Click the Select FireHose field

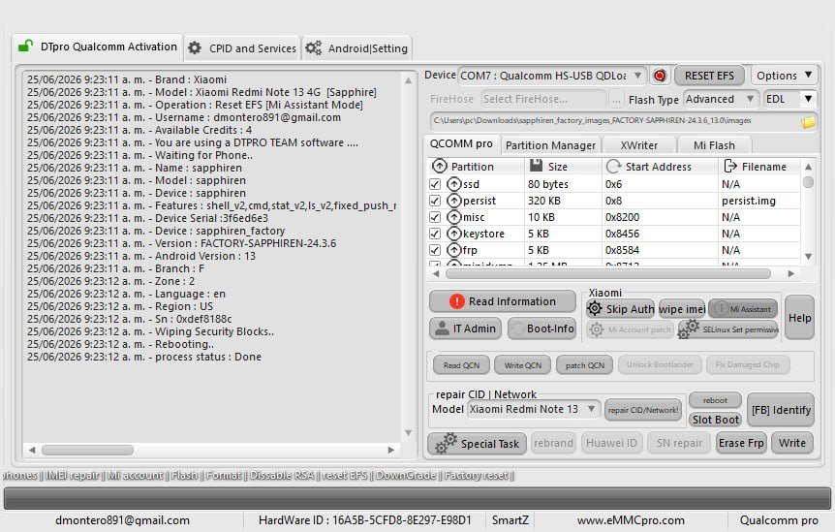542,99
